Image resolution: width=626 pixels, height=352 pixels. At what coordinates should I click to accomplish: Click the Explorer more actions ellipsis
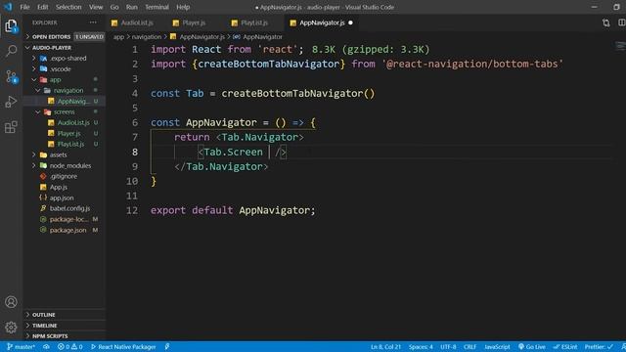coord(93,22)
